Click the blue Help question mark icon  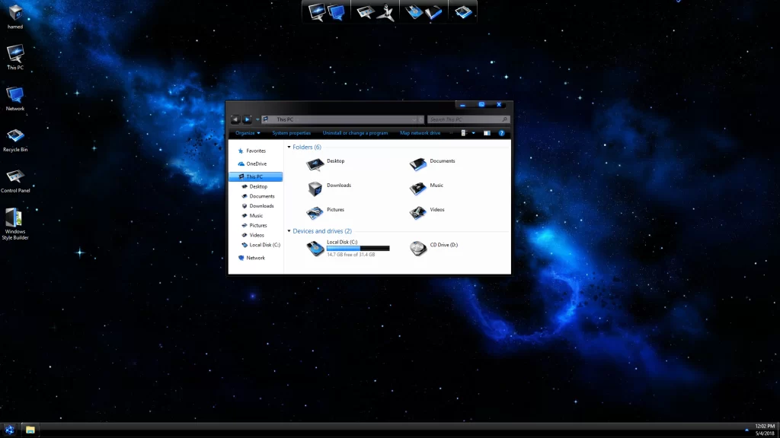[x=502, y=133]
